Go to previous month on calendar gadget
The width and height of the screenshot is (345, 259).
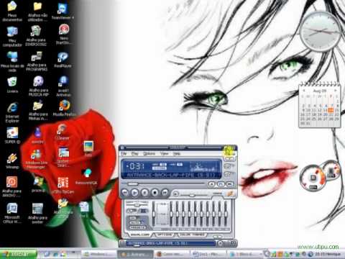pos(304,91)
